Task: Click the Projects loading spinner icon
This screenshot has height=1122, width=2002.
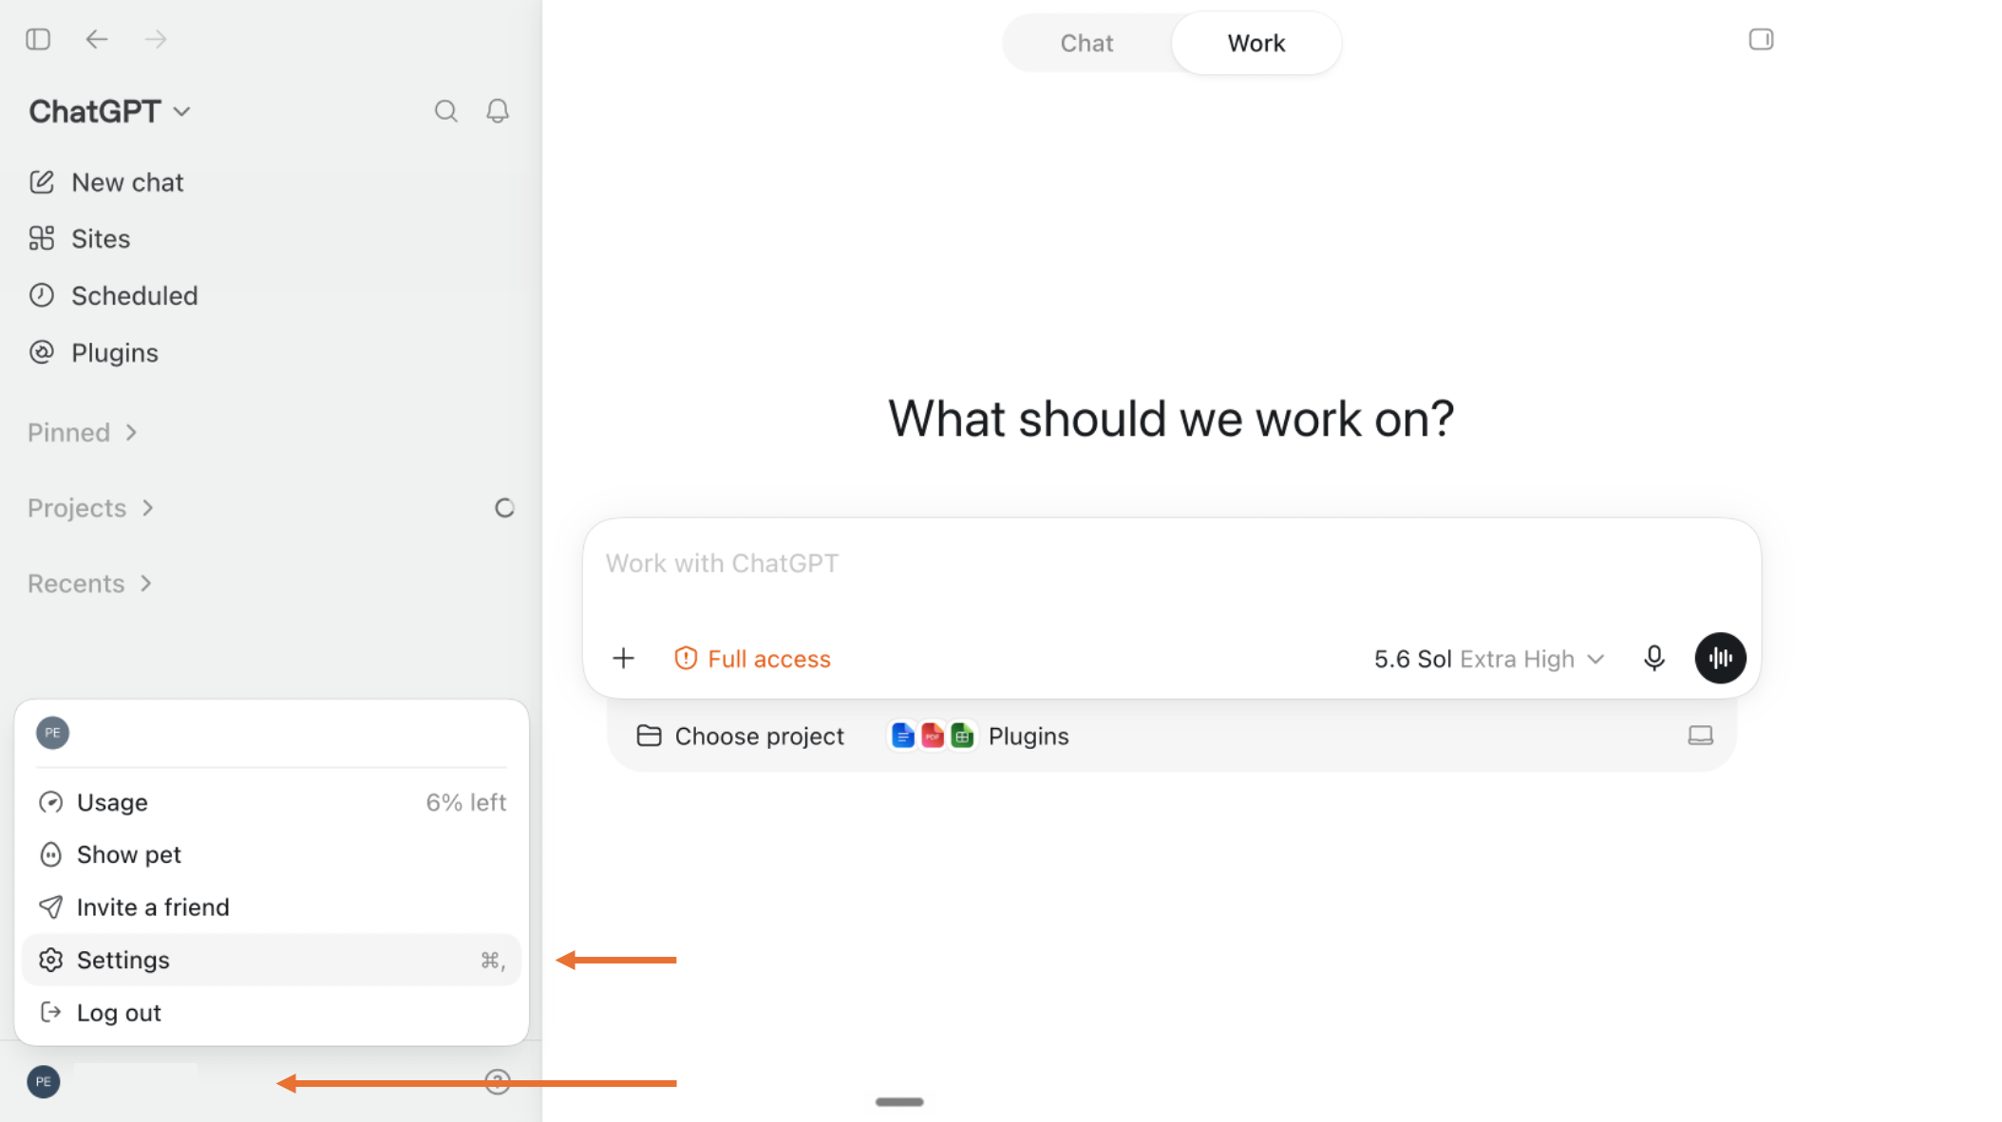Action: pos(504,508)
